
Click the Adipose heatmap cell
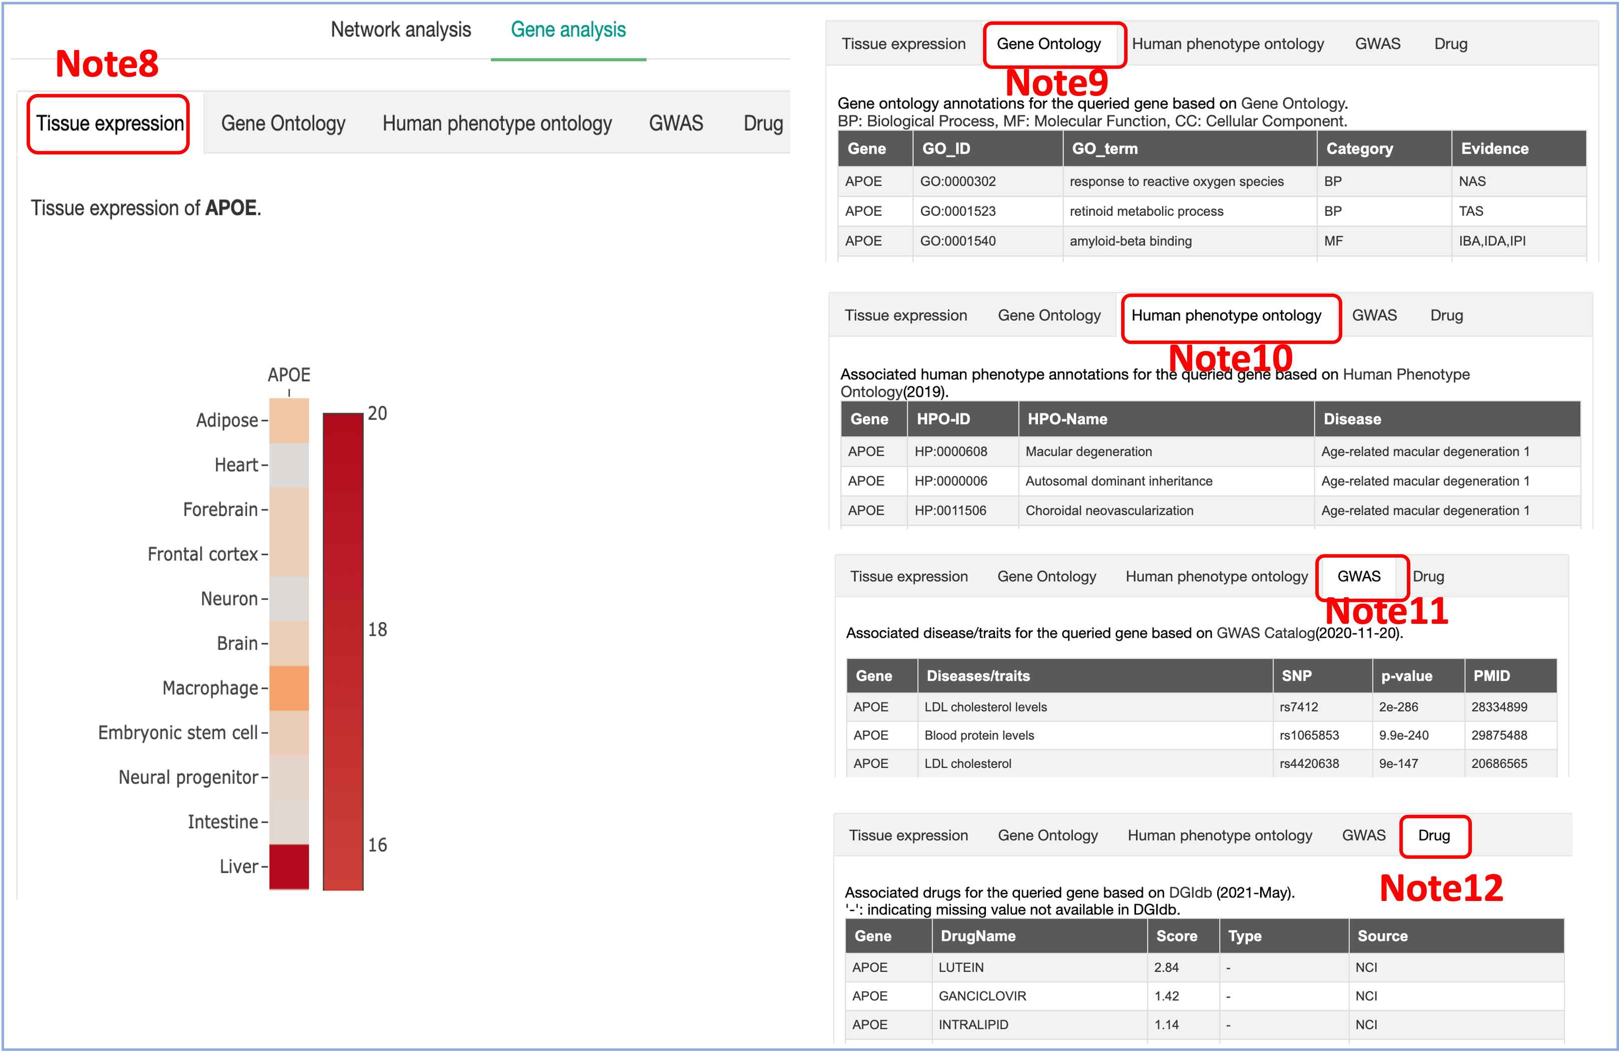pos(289,420)
